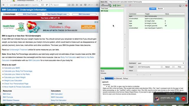Play entire test suite in Selenium IDE
The height and width of the screenshot is (106, 189).
tap(115, 6)
